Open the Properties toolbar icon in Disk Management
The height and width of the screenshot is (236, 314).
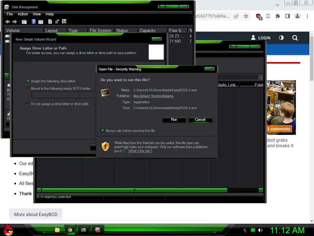57,22
